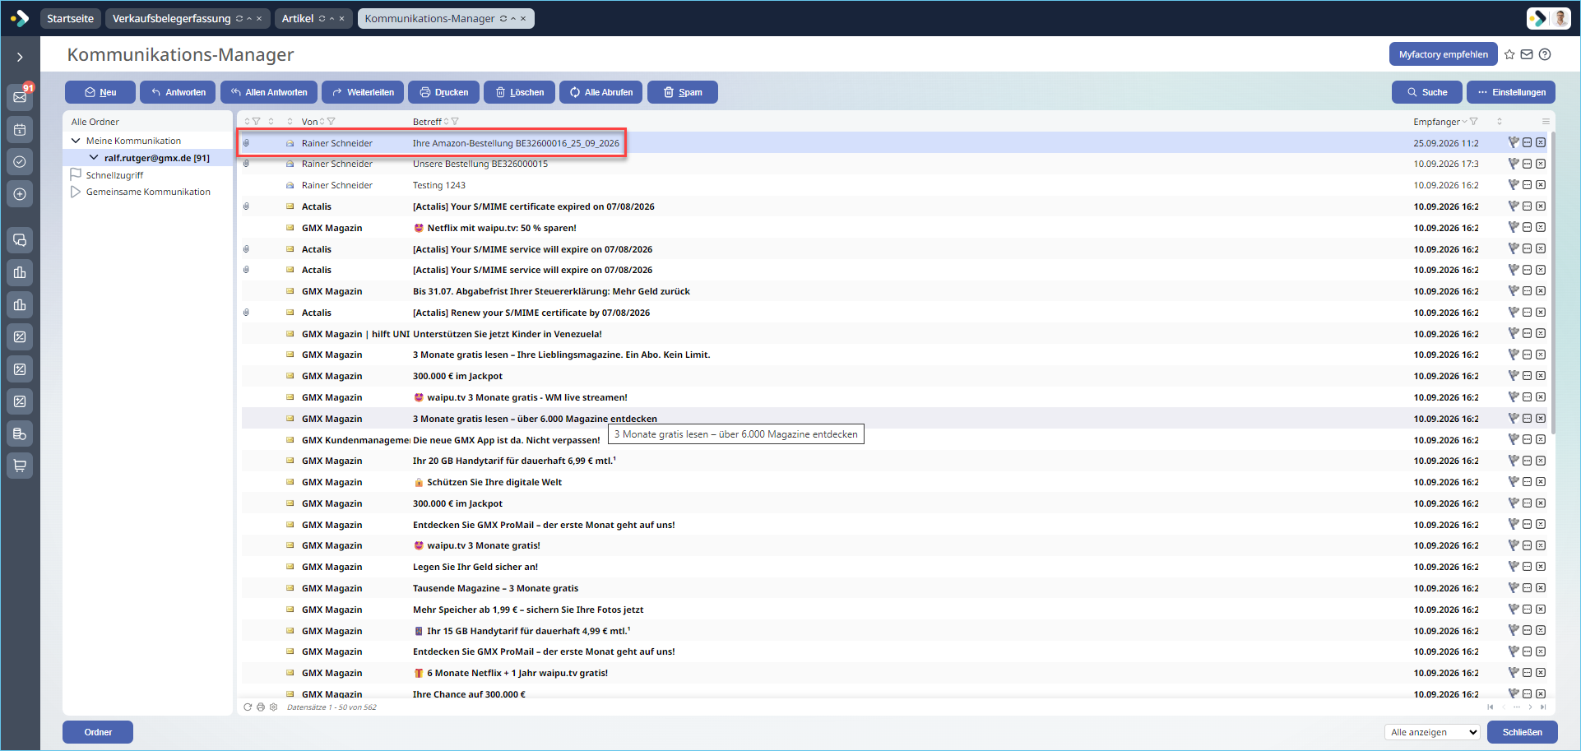Click the Antworten button
The width and height of the screenshot is (1581, 751).
coord(178,92)
